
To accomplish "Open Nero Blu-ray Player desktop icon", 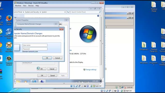I will (9, 34).
